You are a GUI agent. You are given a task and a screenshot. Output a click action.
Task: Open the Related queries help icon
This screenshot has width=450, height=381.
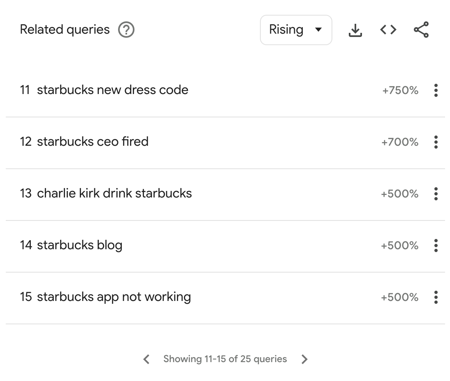pyautogui.click(x=126, y=30)
